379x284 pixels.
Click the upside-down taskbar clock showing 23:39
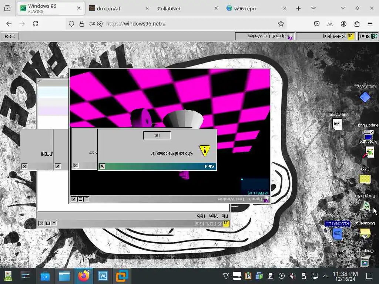pos(10,36)
